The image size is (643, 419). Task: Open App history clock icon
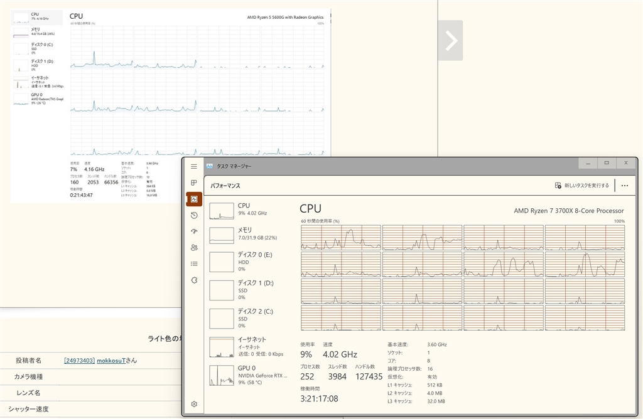[194, 215]
